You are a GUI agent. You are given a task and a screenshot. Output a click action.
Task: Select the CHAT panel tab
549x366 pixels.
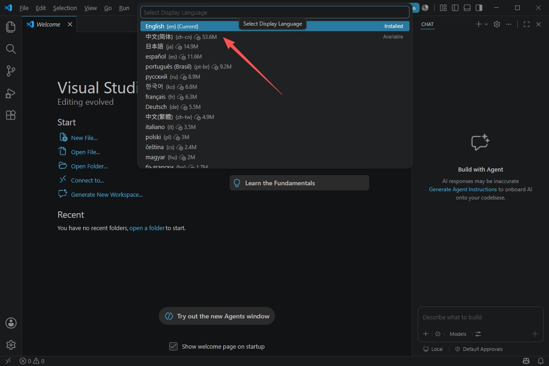(427, 24)
